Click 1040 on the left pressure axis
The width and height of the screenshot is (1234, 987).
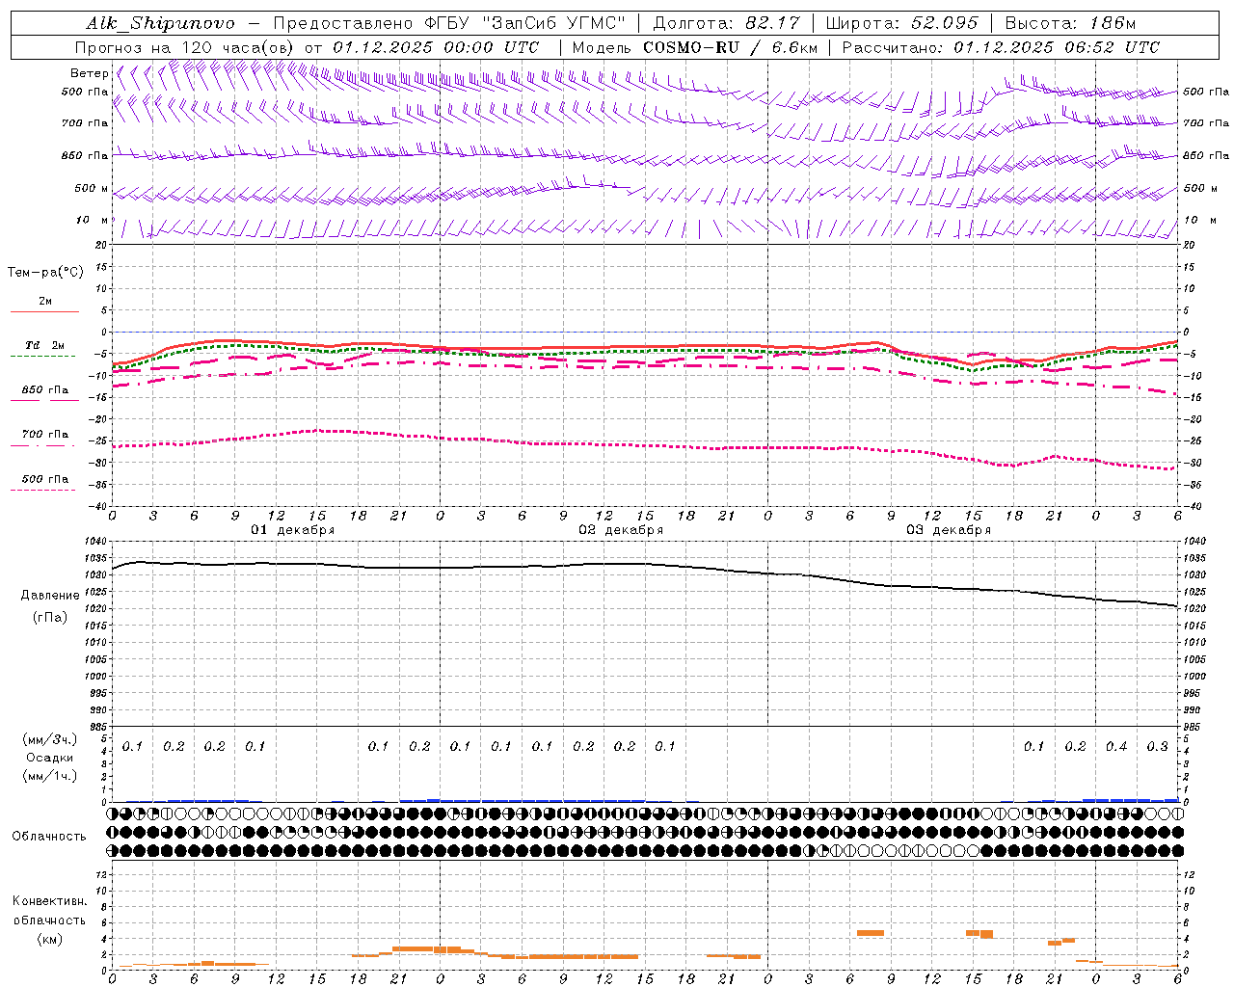coord(96,541)
